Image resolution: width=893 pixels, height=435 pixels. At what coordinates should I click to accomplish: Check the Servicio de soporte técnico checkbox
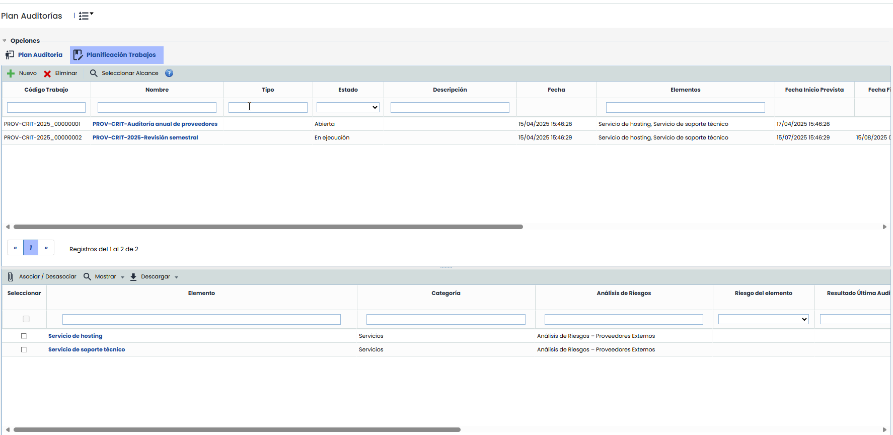point(24,349)
